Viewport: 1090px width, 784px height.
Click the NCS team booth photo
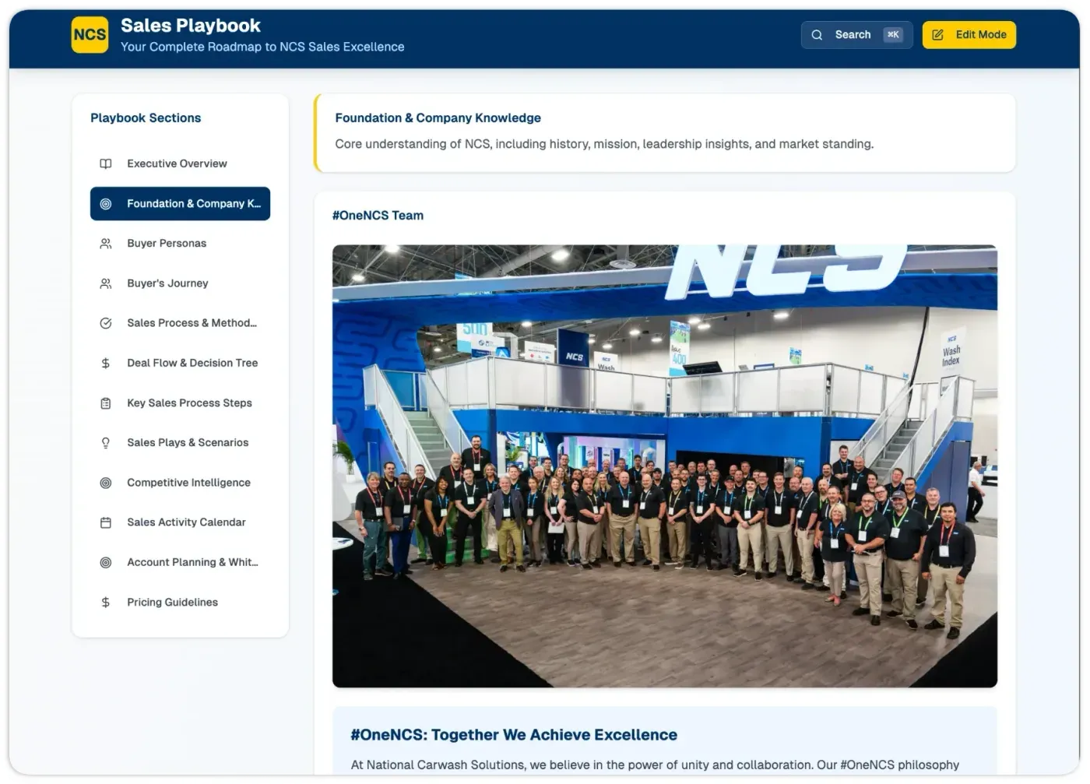(664, 466)
